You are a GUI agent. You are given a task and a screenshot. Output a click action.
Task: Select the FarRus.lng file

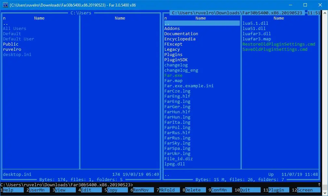(x=177, y=138)
